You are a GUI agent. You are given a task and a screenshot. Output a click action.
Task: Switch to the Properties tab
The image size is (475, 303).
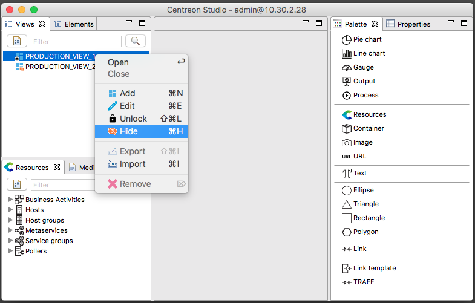tap(408, 24)
